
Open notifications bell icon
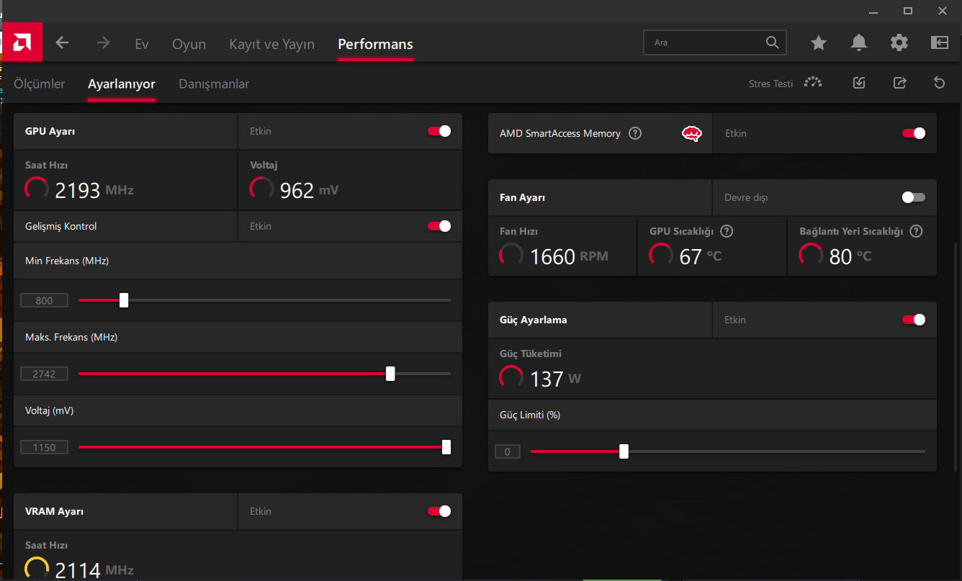tap(859, 43)
